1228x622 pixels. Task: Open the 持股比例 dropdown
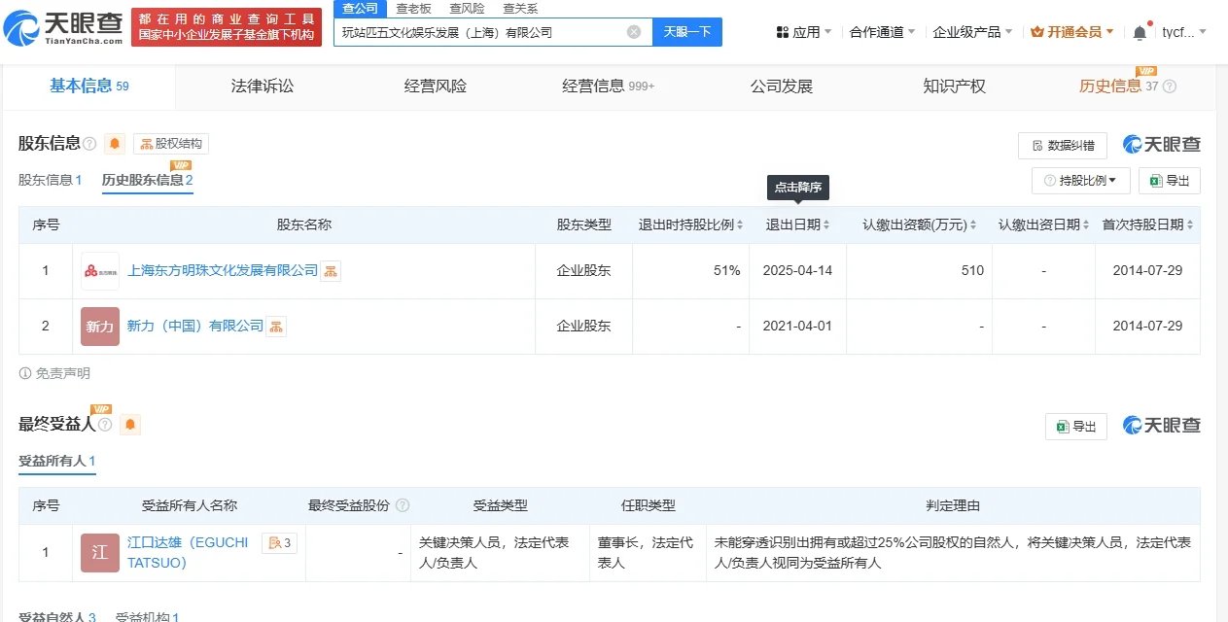[x=1080, y=181]
